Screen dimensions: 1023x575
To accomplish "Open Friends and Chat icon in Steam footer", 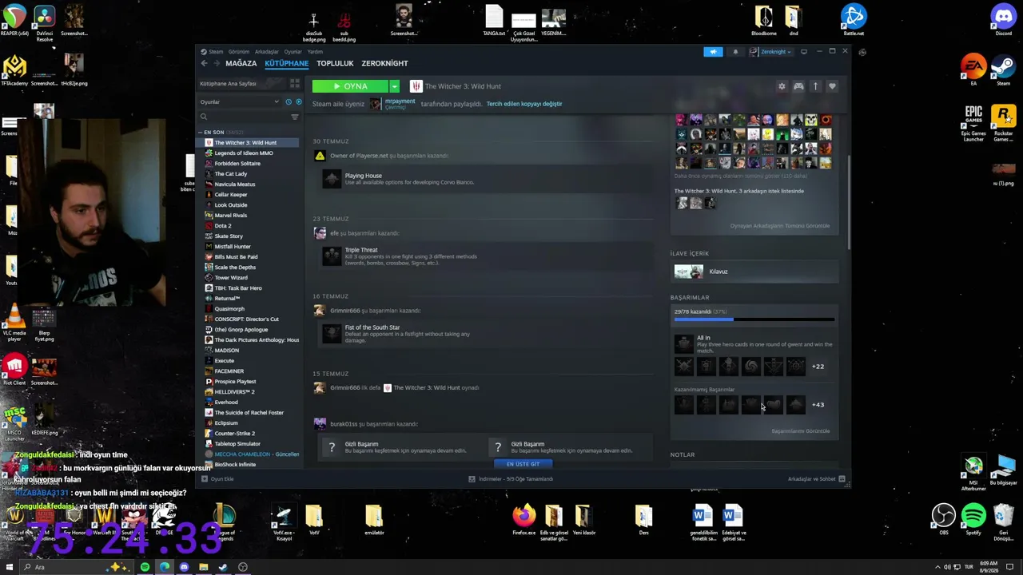I will [x=842, y=479].
